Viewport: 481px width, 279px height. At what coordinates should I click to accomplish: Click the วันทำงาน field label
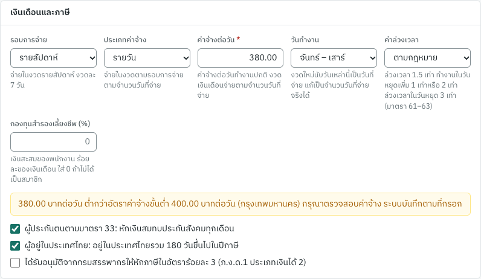(305, 40)
